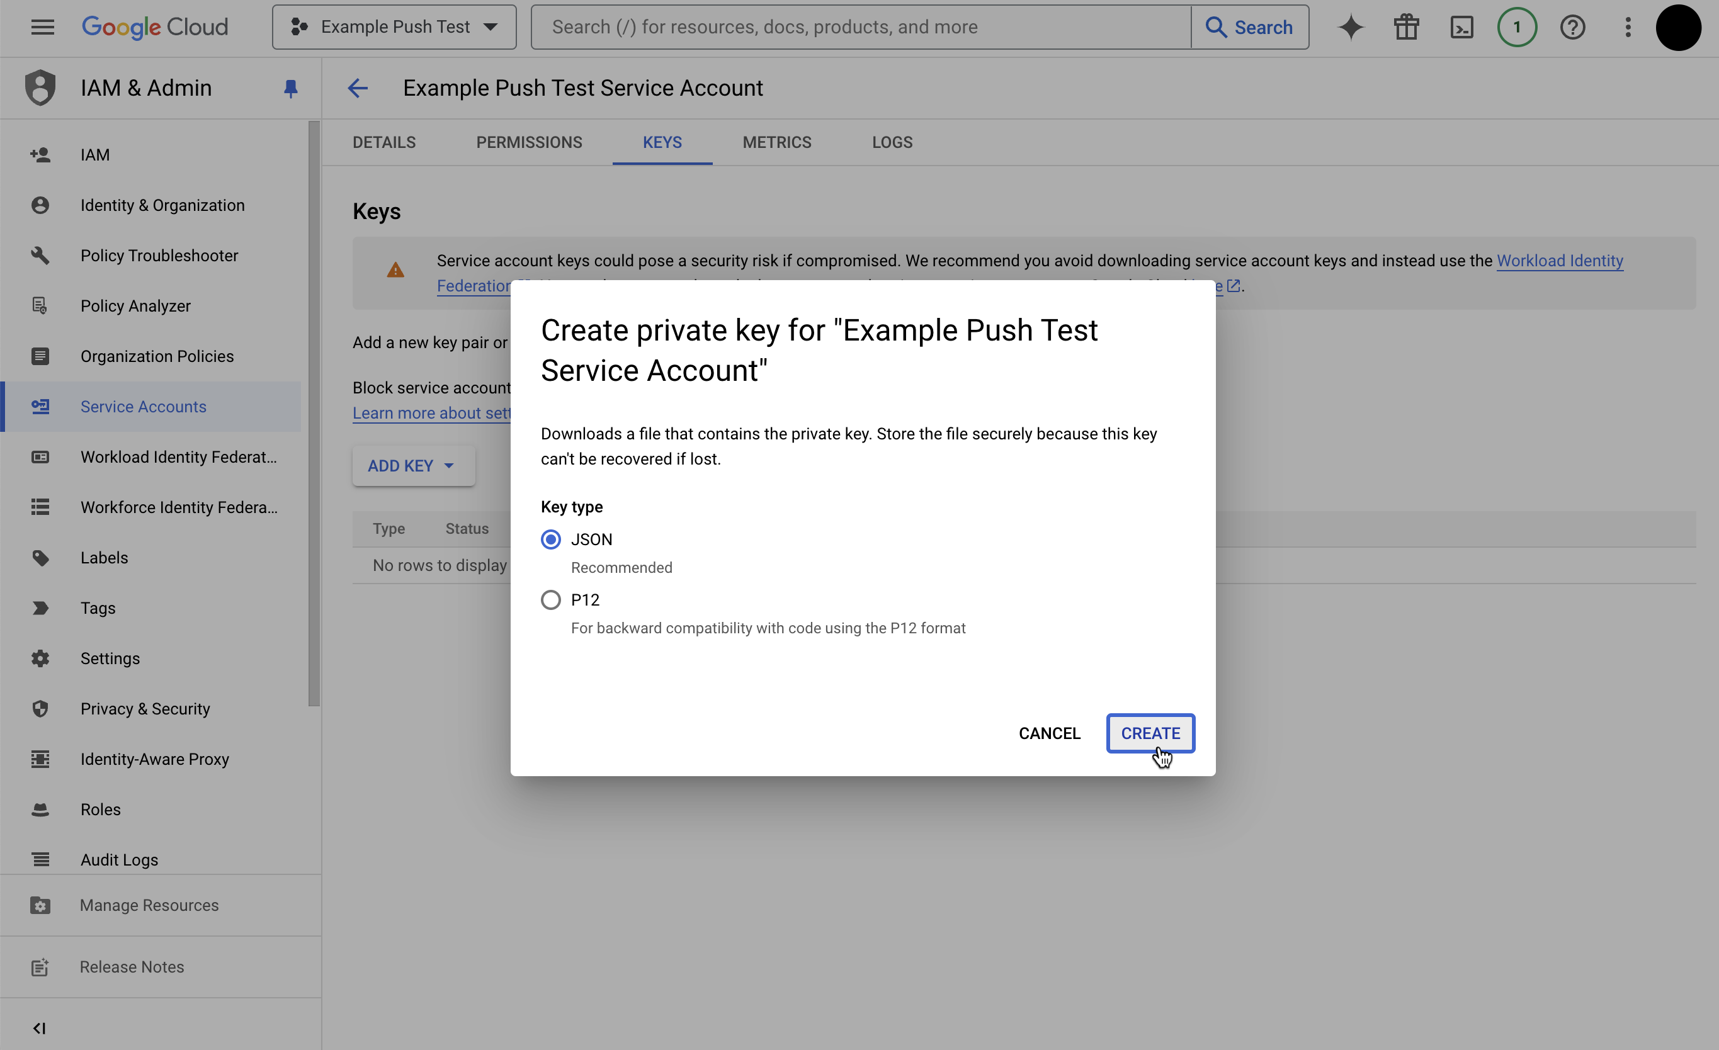Viewport: 1719px width, 1050px height.
Task: Click Privacy & Security shield icon
Action: tap(40, 708)
